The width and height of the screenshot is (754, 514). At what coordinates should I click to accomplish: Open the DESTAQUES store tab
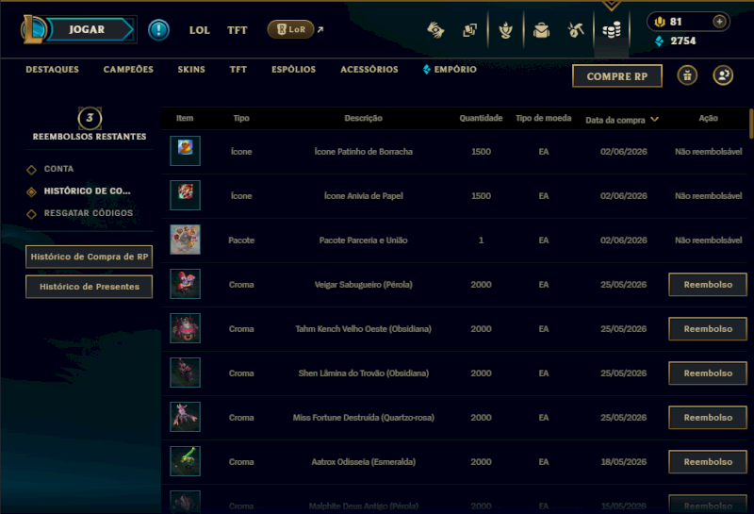tap(53, 69)
